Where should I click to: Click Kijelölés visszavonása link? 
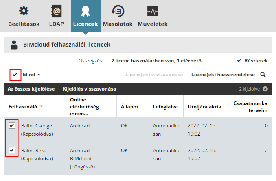click(x=89, y=89)
